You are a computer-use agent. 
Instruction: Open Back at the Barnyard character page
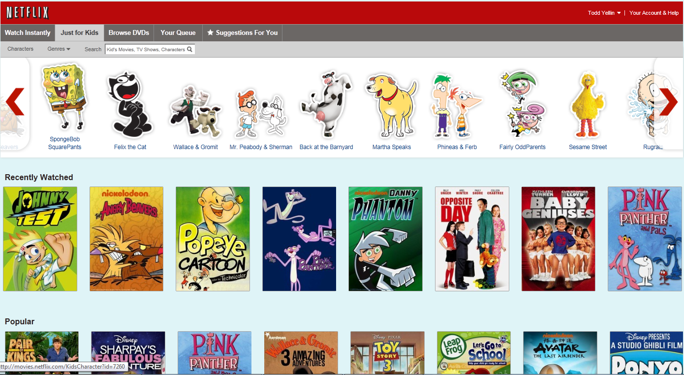(x=326, y=103)
